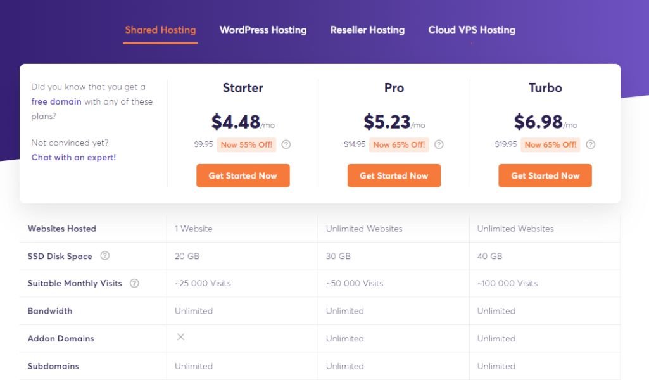Viewport: 649px width, 380px height.
Task: Click Pro's Now 65% Off badge
Action: pyautogui.click(x=399, y=144)
